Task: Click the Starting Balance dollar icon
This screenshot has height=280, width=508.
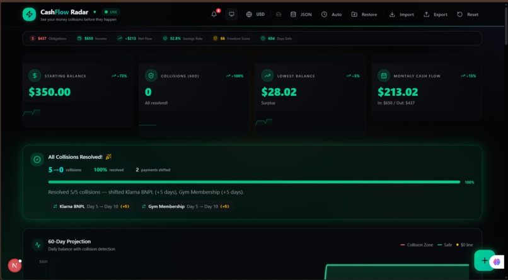Action: (35, 76)
